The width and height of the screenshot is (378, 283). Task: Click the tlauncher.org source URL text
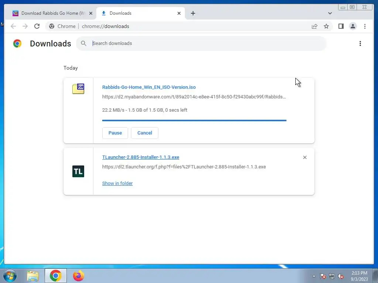pos(184,167)
